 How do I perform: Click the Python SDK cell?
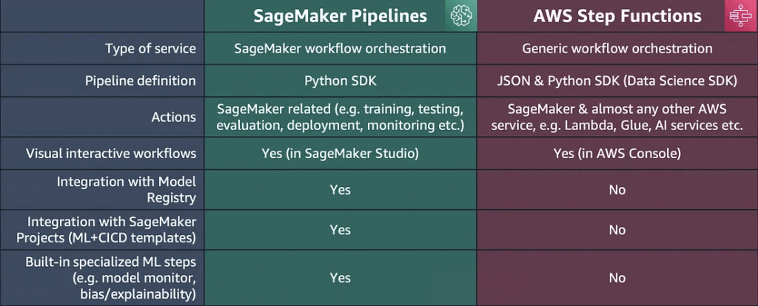(x=341, y=81)
